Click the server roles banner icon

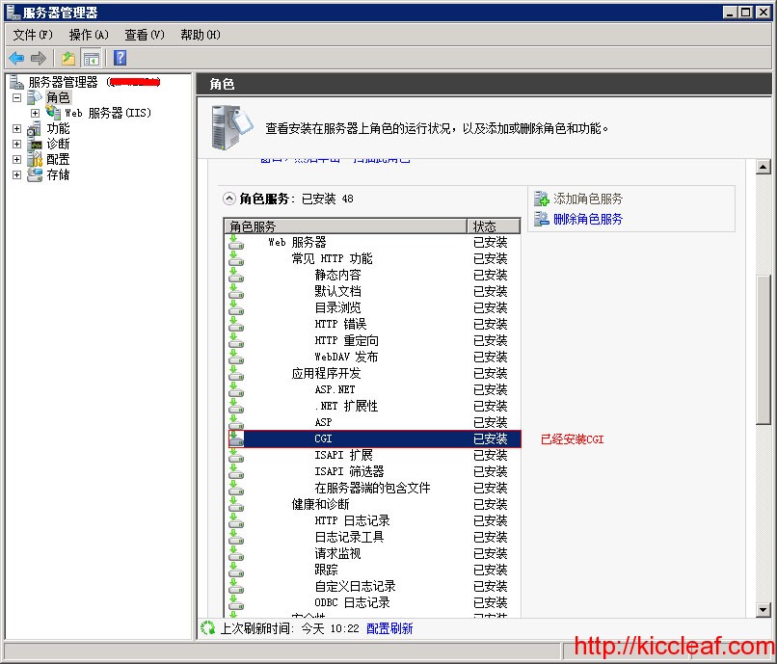231,128
